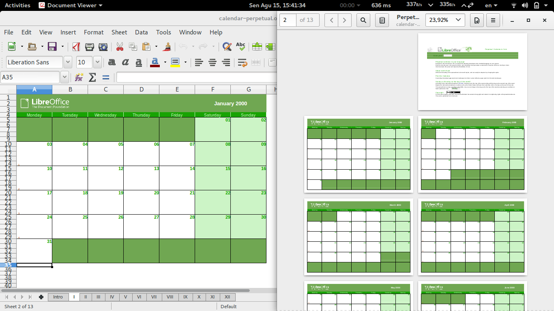Click the Function equals icon
This screenshot has height=311, width=554.
click(x=105, y=77)
